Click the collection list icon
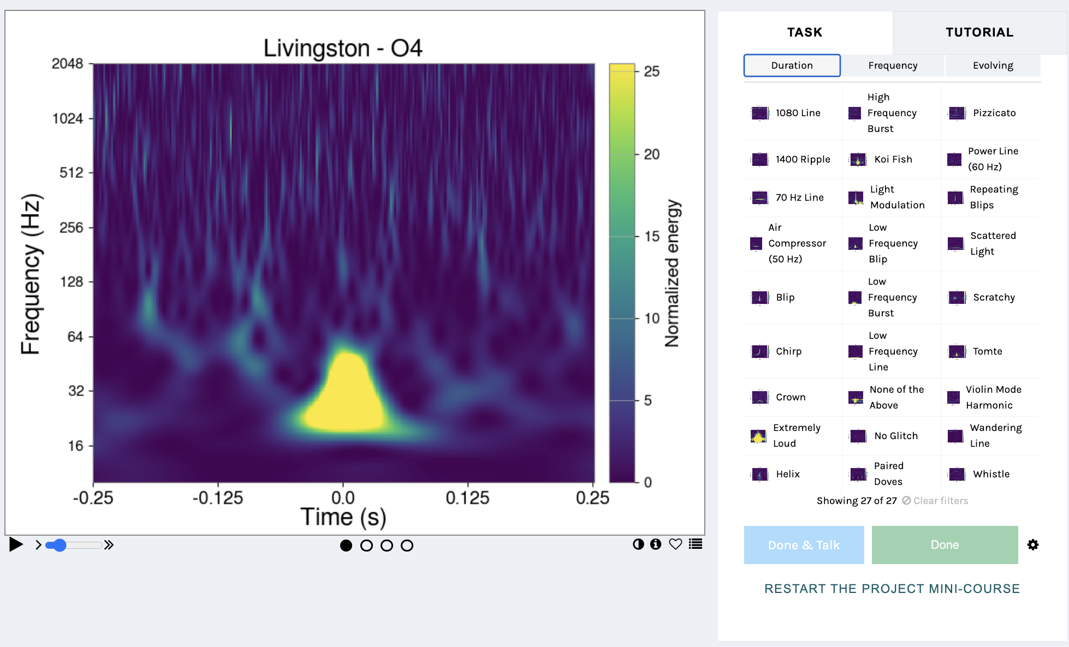This screenshot has width=1069, height=647. pyautogui.click(x=696, y=544)
